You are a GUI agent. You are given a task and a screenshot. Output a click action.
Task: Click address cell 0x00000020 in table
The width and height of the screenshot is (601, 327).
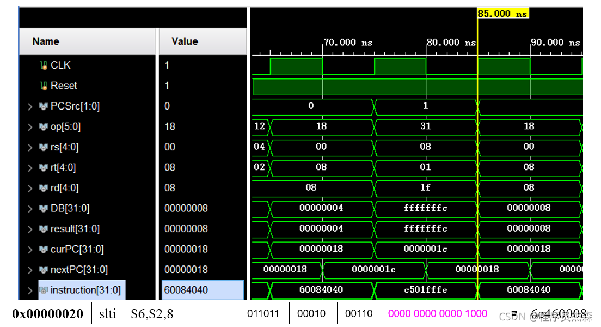47,313
